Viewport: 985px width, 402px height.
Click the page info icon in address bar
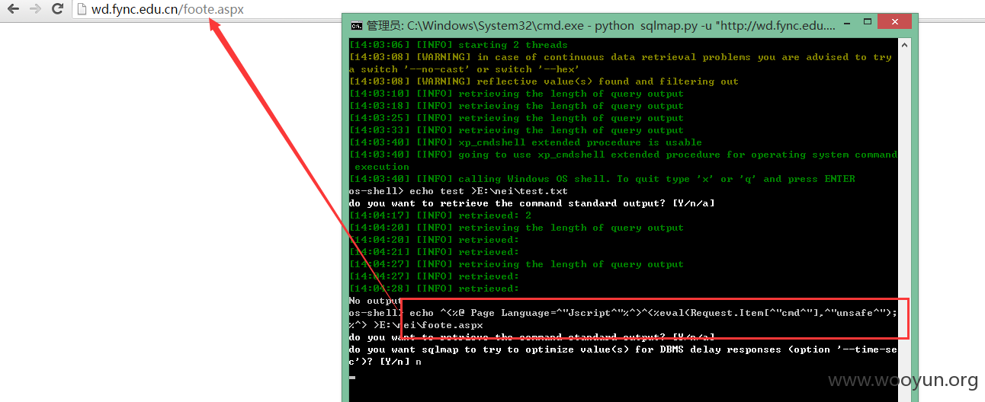82,9
